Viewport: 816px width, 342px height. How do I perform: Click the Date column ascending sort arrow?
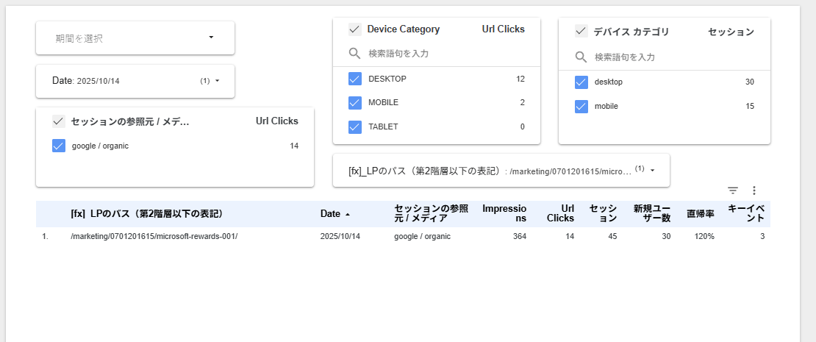[348, 214]
